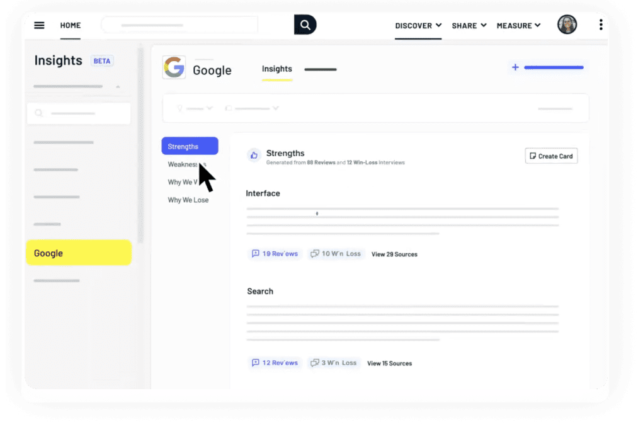Viewport: 643px width, 432px height.
Task: Open View 29 Sources link
Action: (x=394, y=254)
